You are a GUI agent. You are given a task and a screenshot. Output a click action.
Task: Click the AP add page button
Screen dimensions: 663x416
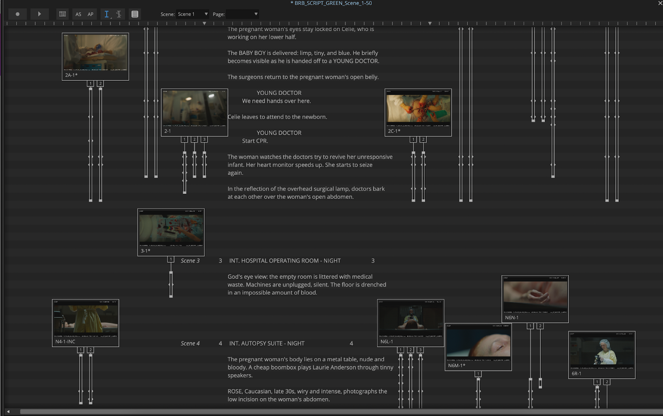coord(90,14)
